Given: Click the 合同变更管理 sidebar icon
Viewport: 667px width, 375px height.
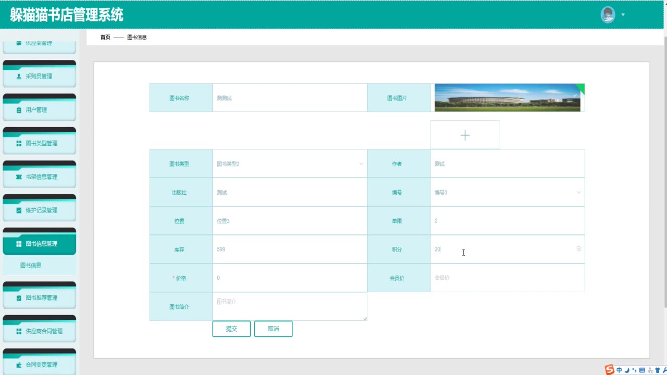Looking at the screenshot, I should 19,365.
